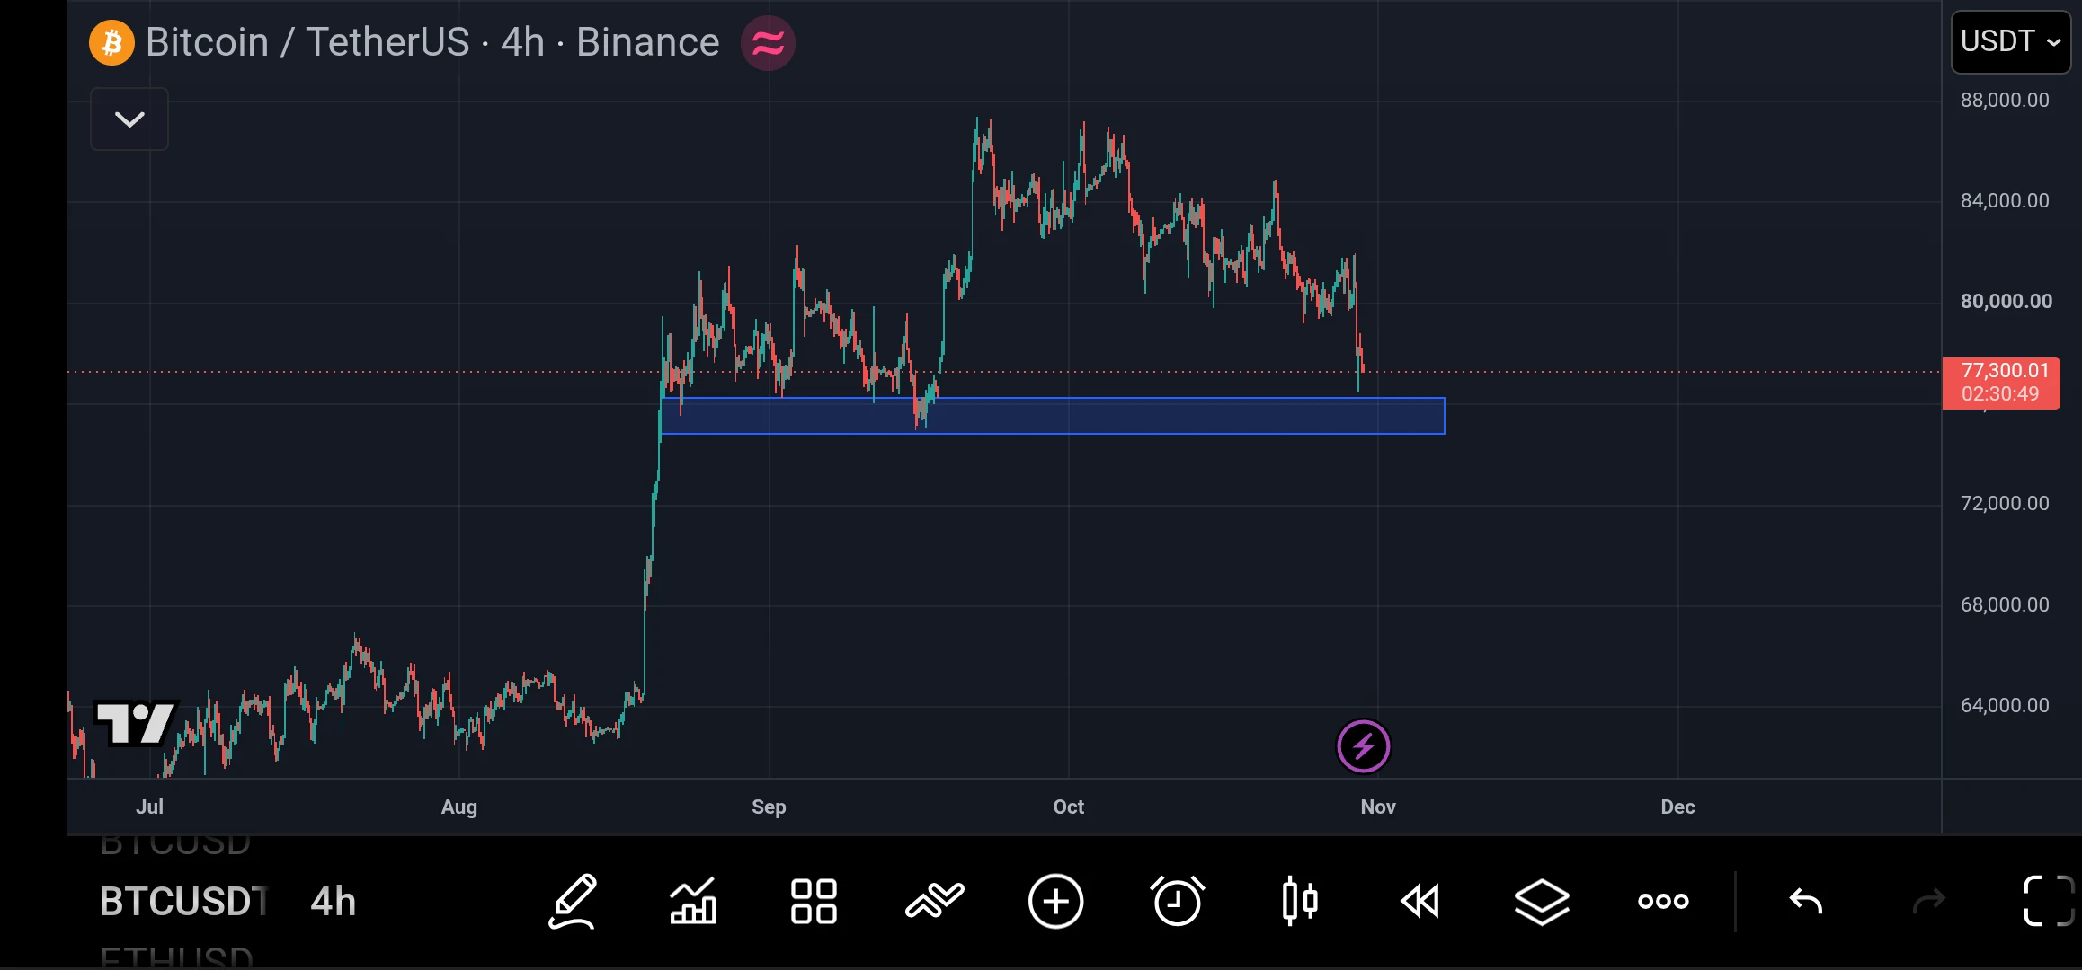Click the 88,000.00 price axis label
2082x970 pixels.
point(2006,100)
